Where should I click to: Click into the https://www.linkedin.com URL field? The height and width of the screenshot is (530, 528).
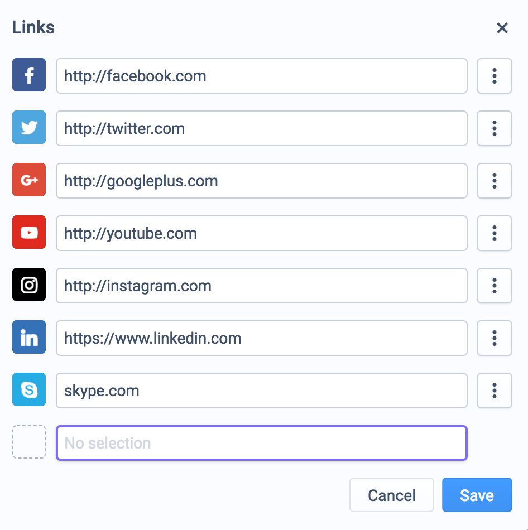click(262, 338)
